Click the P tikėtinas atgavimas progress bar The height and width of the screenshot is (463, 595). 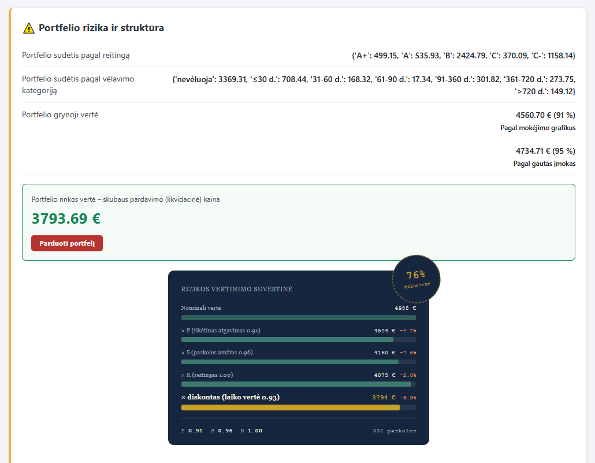point(299,339)
